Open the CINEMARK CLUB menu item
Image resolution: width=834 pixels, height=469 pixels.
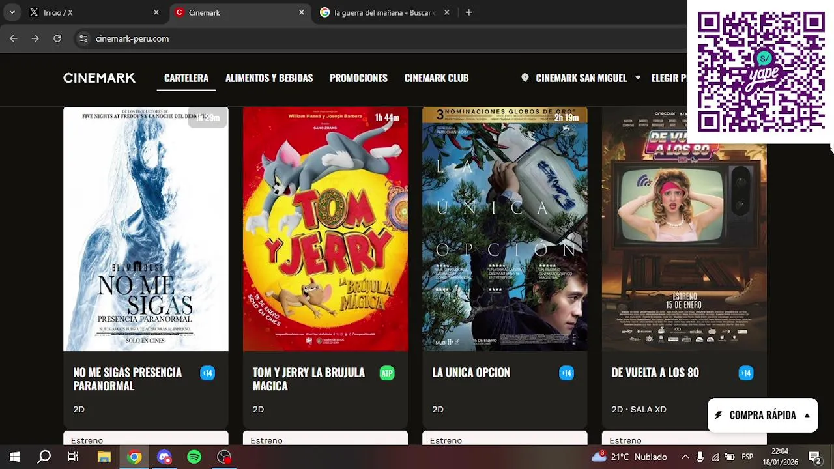tap(437, 78)
